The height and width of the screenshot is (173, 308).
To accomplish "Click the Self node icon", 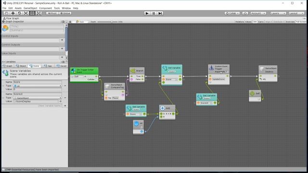I will pyautogui.click(x=252, y=94).
